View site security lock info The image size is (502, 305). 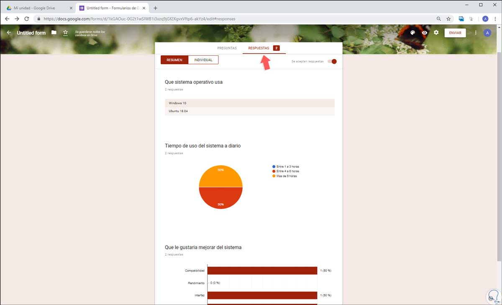pyautogui.click(x=39, y=19)
